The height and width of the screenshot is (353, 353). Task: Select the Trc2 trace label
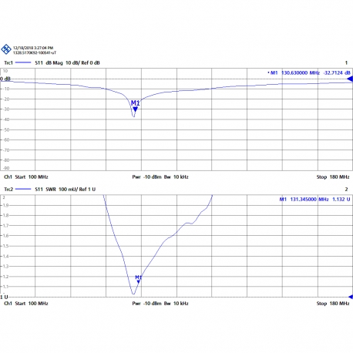(8, 189)
